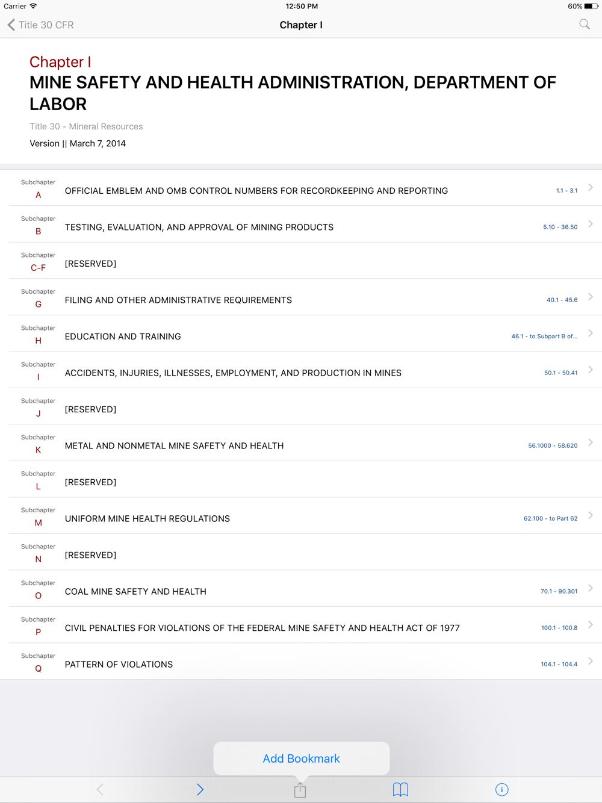Tap the Subchapter Q letter label
The image size is (602, 803).
(x=38, y=669)
